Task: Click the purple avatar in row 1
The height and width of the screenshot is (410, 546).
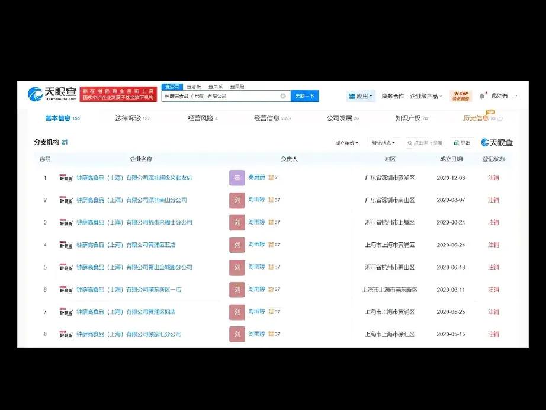Action: click(237, 178)
